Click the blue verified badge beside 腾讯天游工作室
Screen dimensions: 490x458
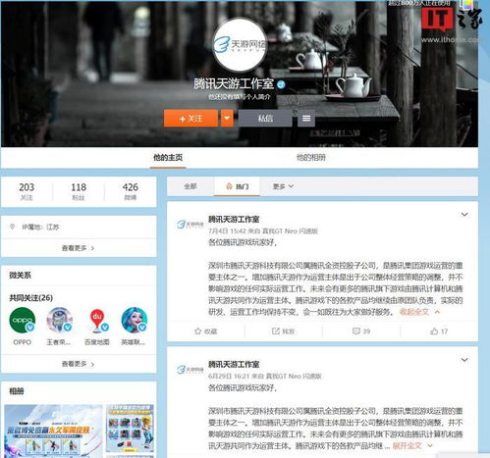coord(281,84)
